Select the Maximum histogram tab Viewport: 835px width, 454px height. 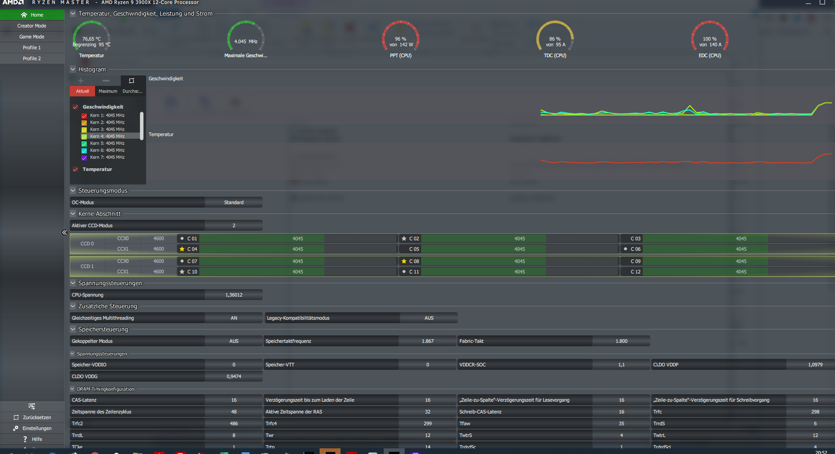point(108,91)
